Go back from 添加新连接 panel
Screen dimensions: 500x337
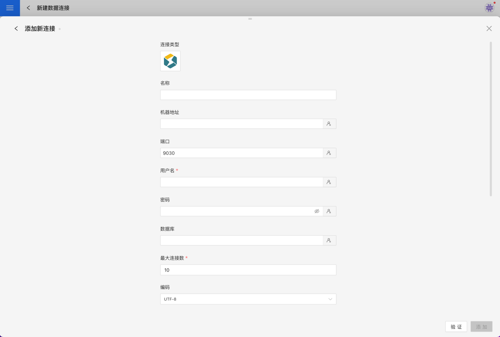tap(16, 28)
